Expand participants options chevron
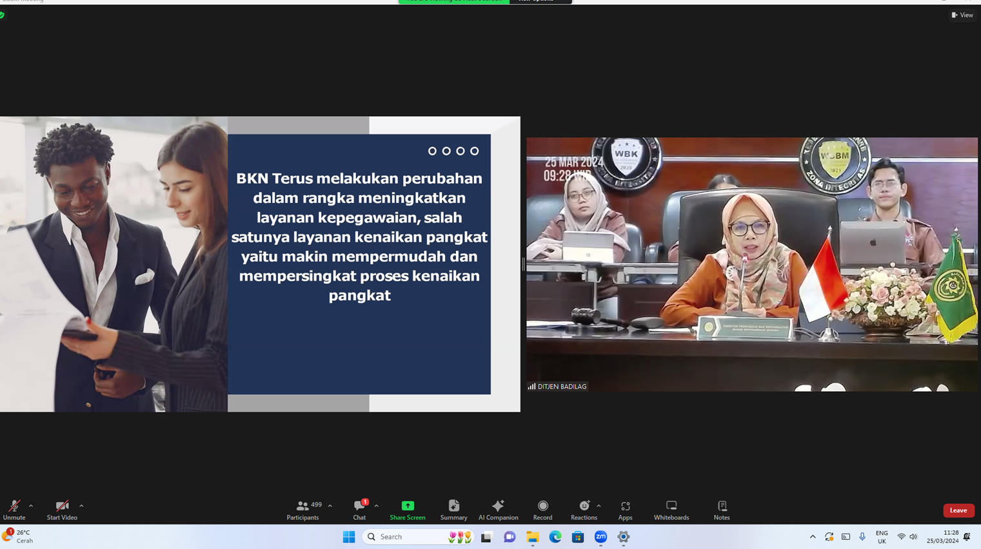Image resolution: width=981 pixels, height=549 pixels. click(330, 506)
